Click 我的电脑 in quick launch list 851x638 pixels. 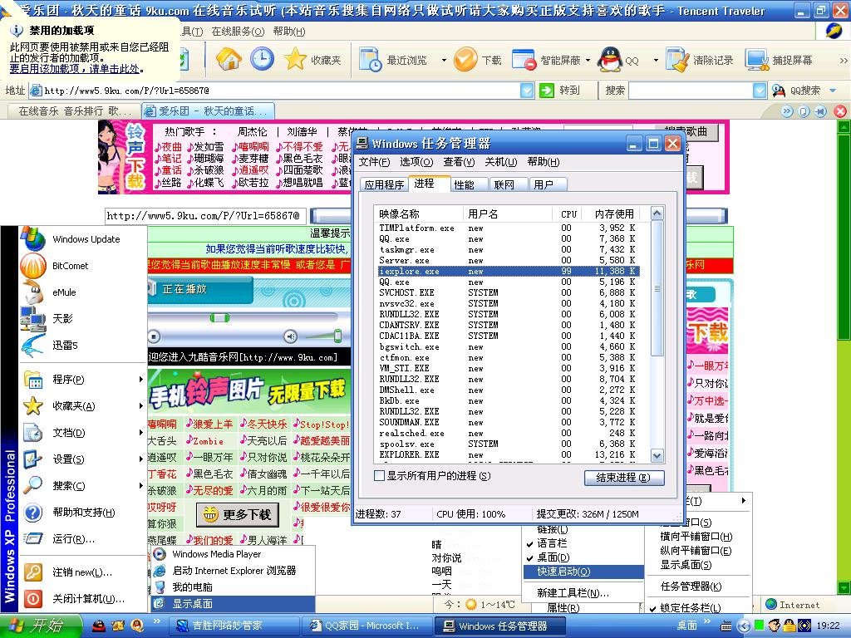click(234, 587)
